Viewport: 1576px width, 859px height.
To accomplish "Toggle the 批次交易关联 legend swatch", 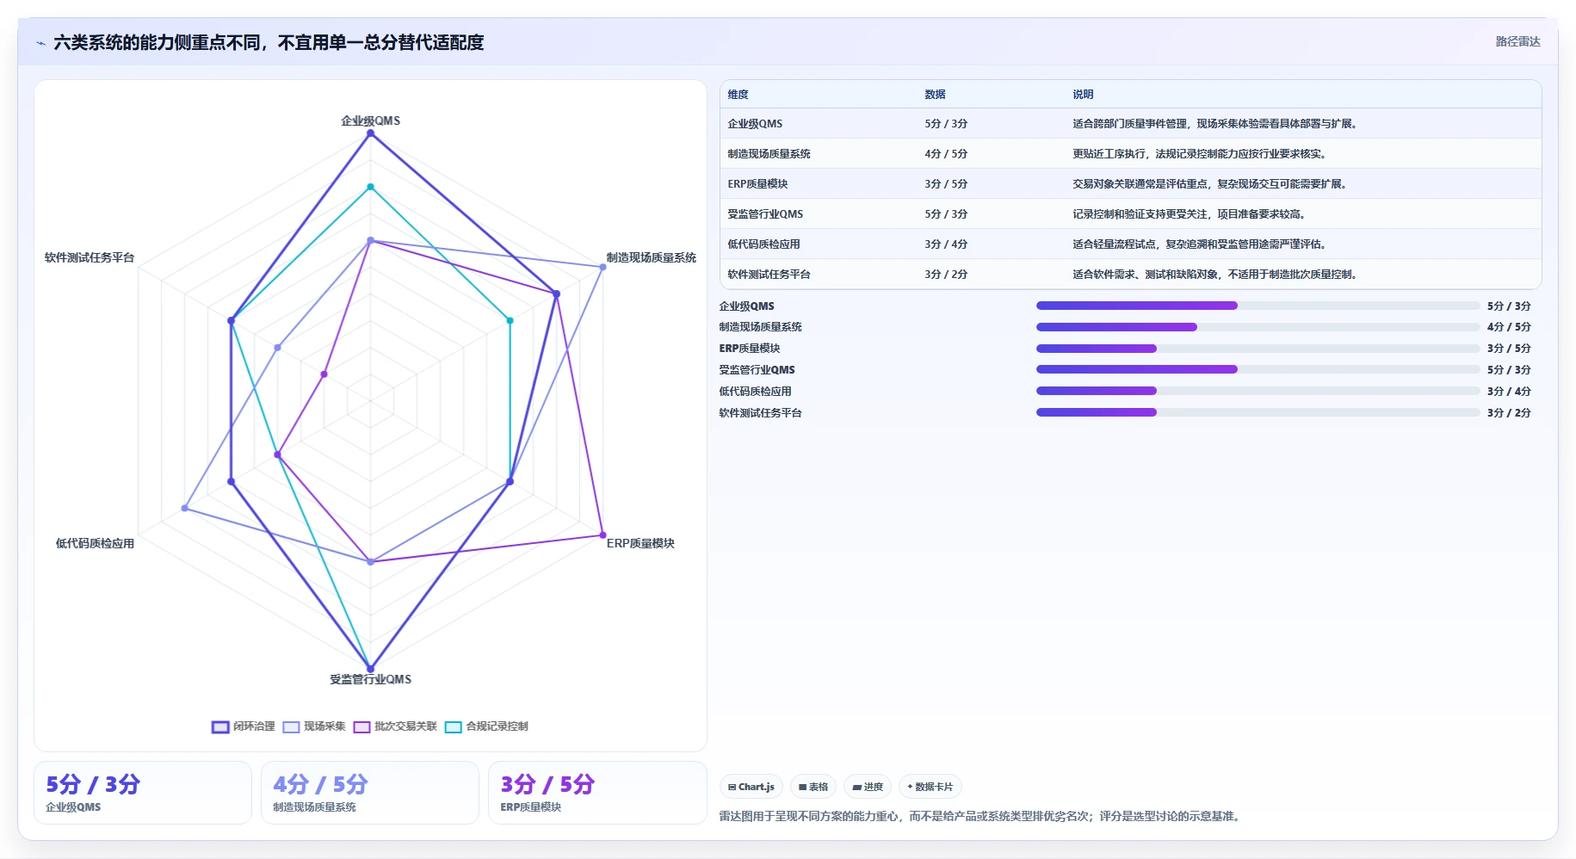I will tap(362, 726).
